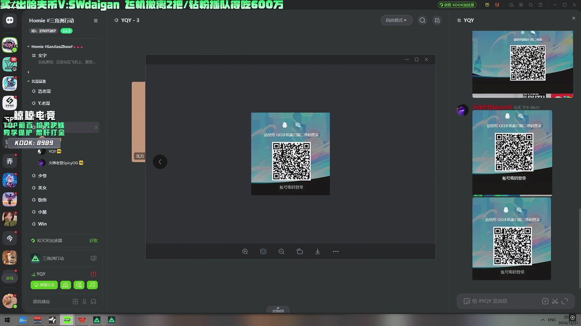The height and width of the screenshot is (326, 581).
Task: Open the gift icon in title bar
Action: (x=487, y=5)
